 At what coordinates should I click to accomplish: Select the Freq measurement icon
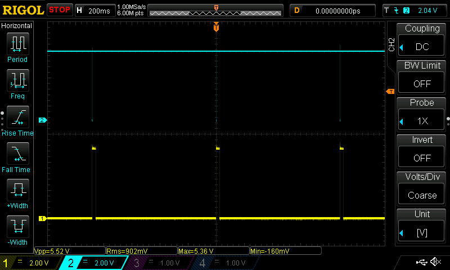pos(18,80)
